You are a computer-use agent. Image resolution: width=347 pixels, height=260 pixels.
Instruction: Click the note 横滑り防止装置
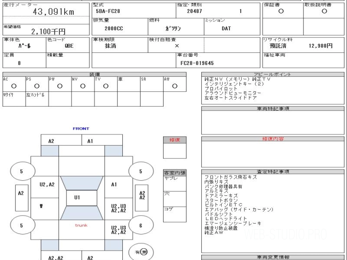[221, 228]
